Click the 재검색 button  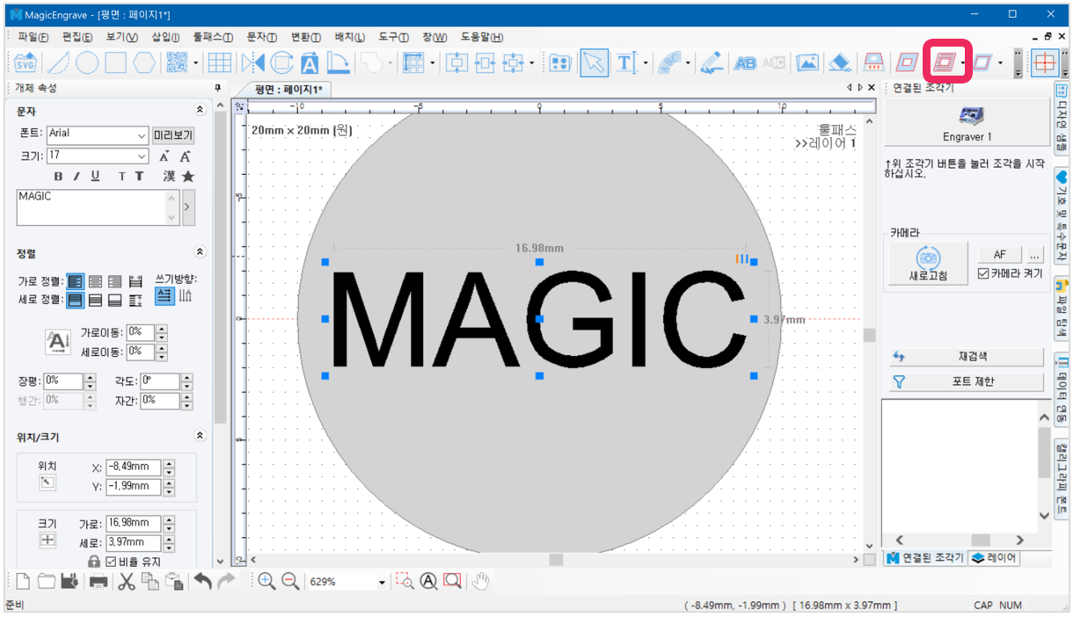click(x=966, y=357)
